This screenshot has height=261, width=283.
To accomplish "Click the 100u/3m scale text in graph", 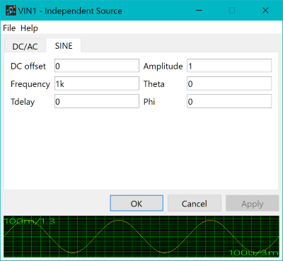I will pos(254,253).
